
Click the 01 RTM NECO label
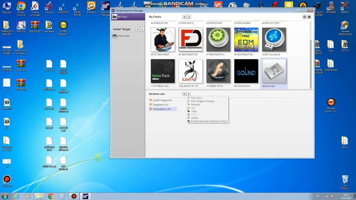[186, 23]
